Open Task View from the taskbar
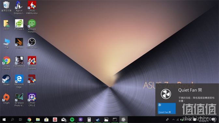The width and height of the screenshot is (219, 123). coord(21,119)
